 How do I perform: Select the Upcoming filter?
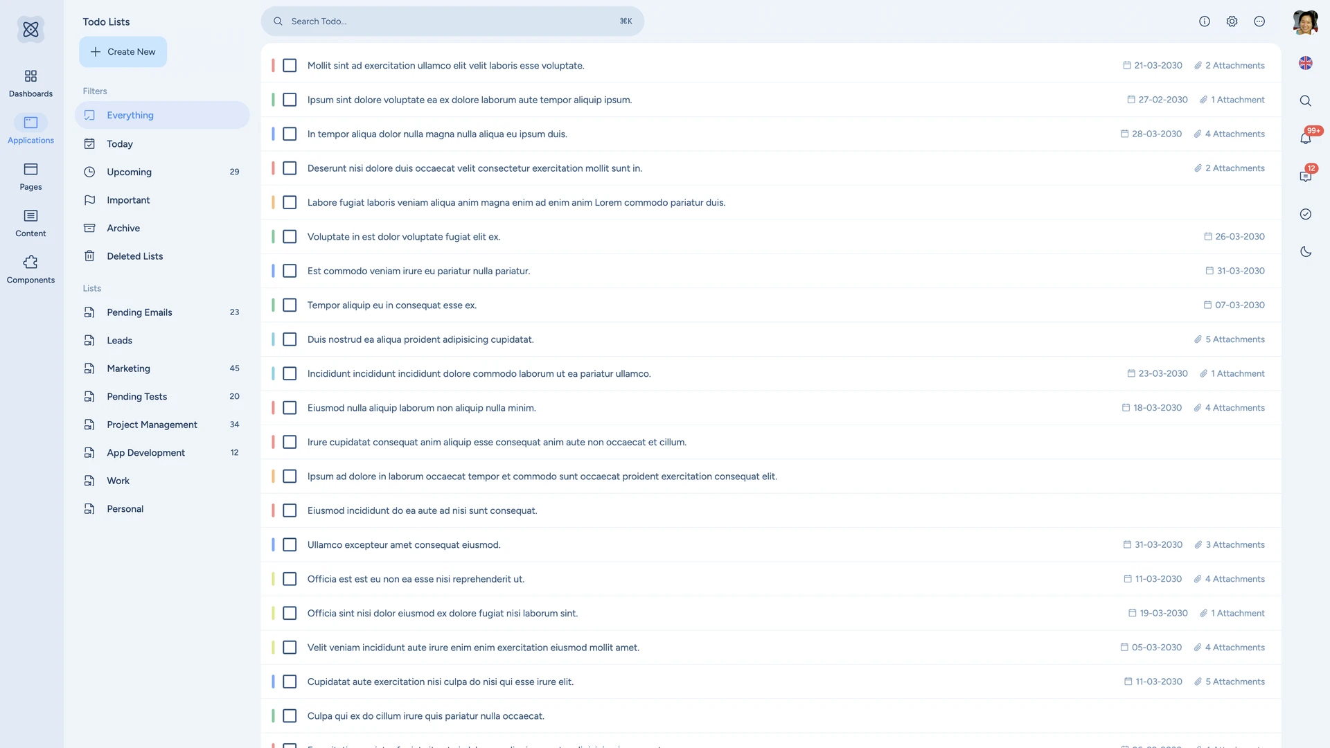pyautogui.click(x=162, y=172)
